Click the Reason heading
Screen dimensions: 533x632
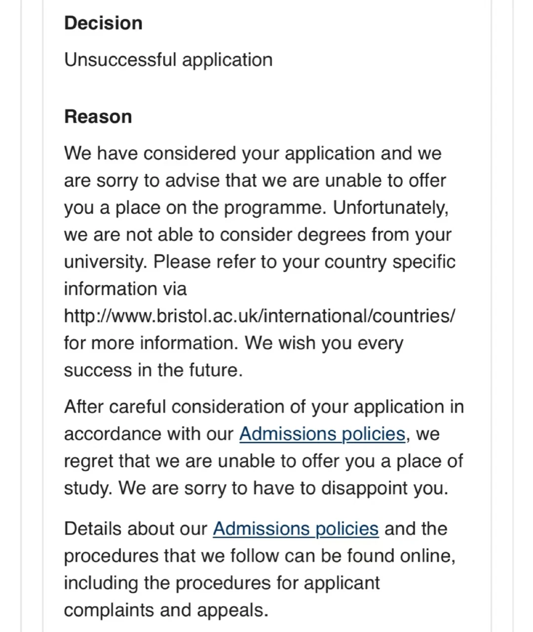(x=98, y=117)
